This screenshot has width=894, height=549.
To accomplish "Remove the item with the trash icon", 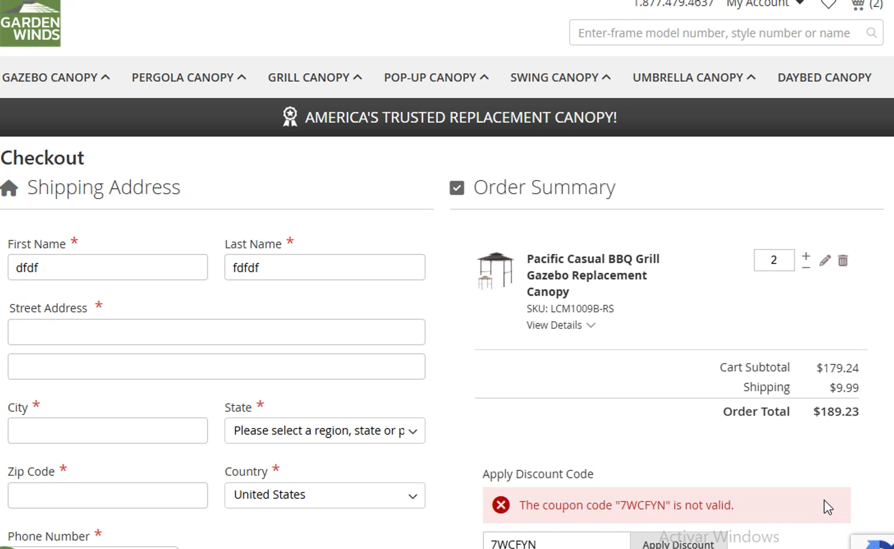I will [x=843, y=260].
